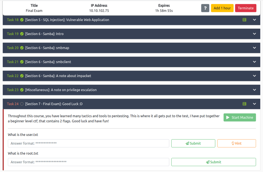Click the Task 22 green checkmark icon
This screenshot has height=172, width=263.
click(22, 76)
